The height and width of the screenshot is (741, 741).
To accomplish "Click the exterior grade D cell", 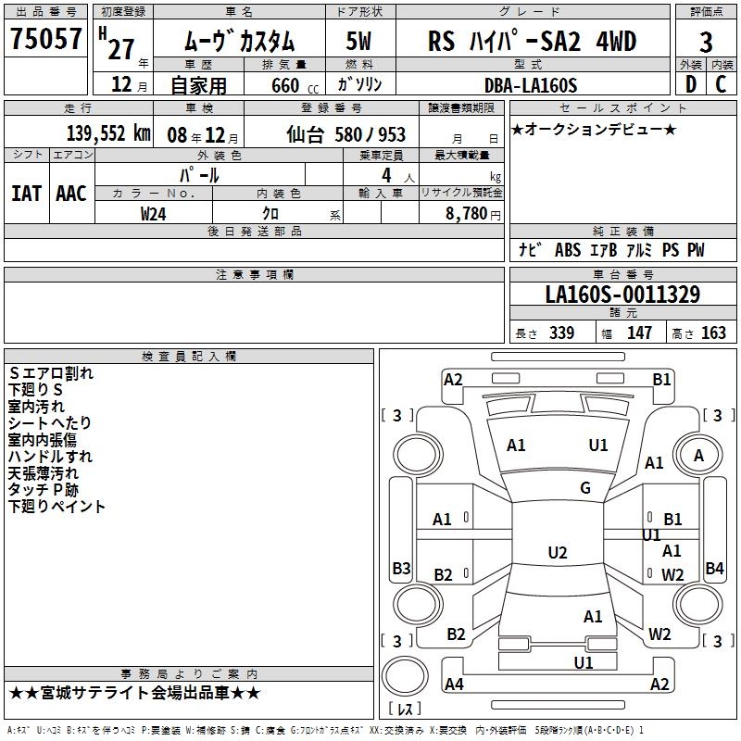I will [689, 84].
